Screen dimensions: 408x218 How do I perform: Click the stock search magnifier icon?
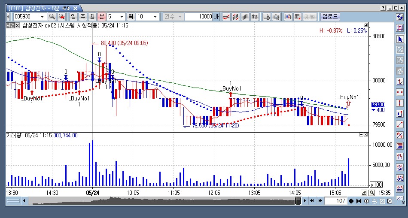click(52, 17)
